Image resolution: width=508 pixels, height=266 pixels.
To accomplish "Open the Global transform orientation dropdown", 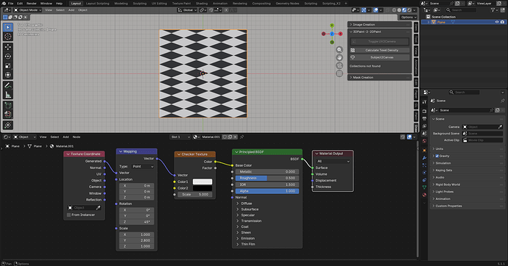I will tap(187, 10).
